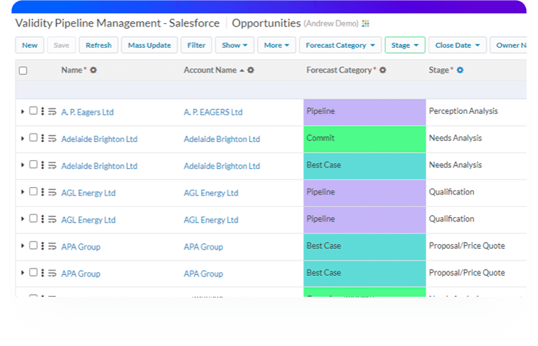Click the lines icon in Adelaide Brighton Best Case row
This screenshot has width=538, height=346.
pos(52,165)
